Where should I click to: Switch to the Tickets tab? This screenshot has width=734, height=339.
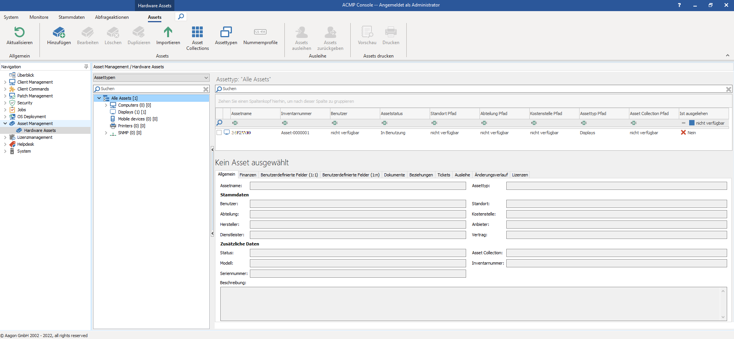coord(444,175)
